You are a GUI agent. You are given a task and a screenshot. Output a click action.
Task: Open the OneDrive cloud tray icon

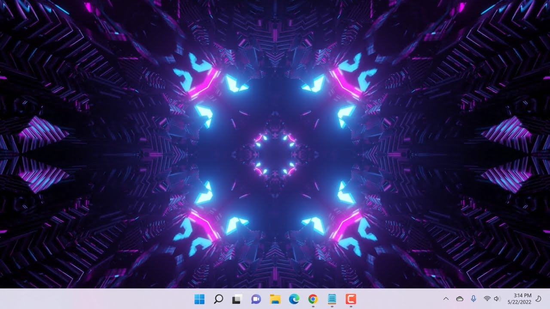[460, 299]
